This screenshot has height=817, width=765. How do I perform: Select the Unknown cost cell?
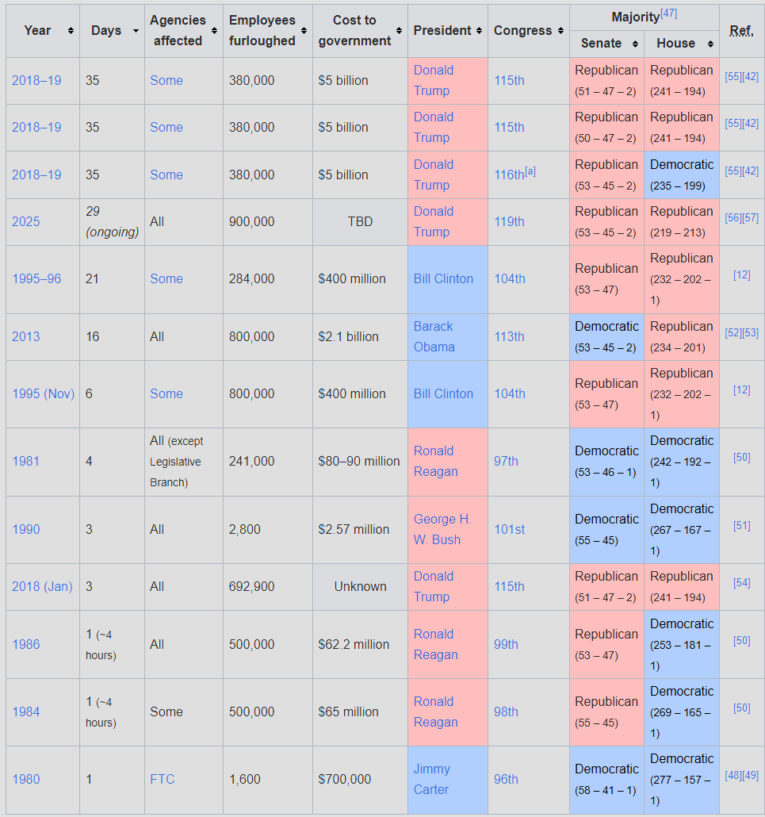(x=360, y=587)
